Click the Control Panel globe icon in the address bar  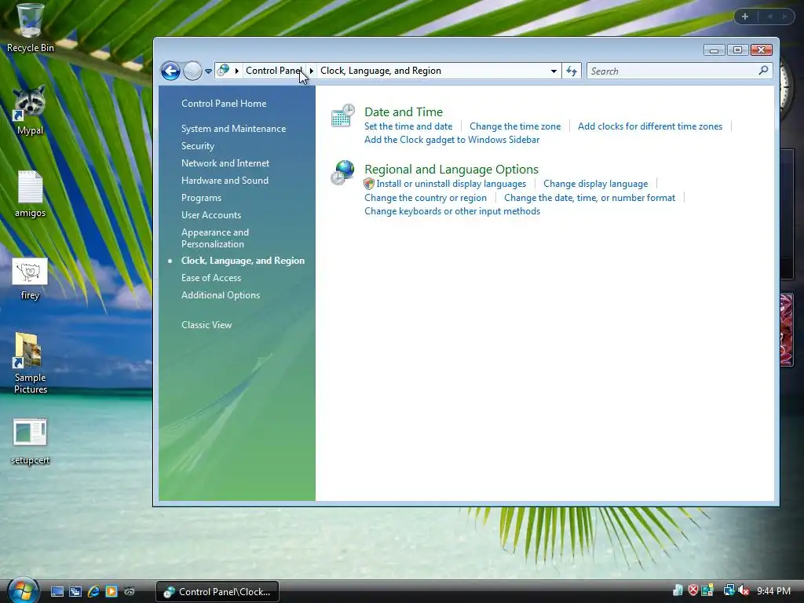pos(223,70)
